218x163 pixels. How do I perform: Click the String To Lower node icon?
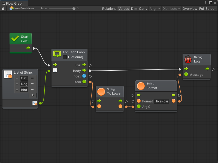click(101, 91)
